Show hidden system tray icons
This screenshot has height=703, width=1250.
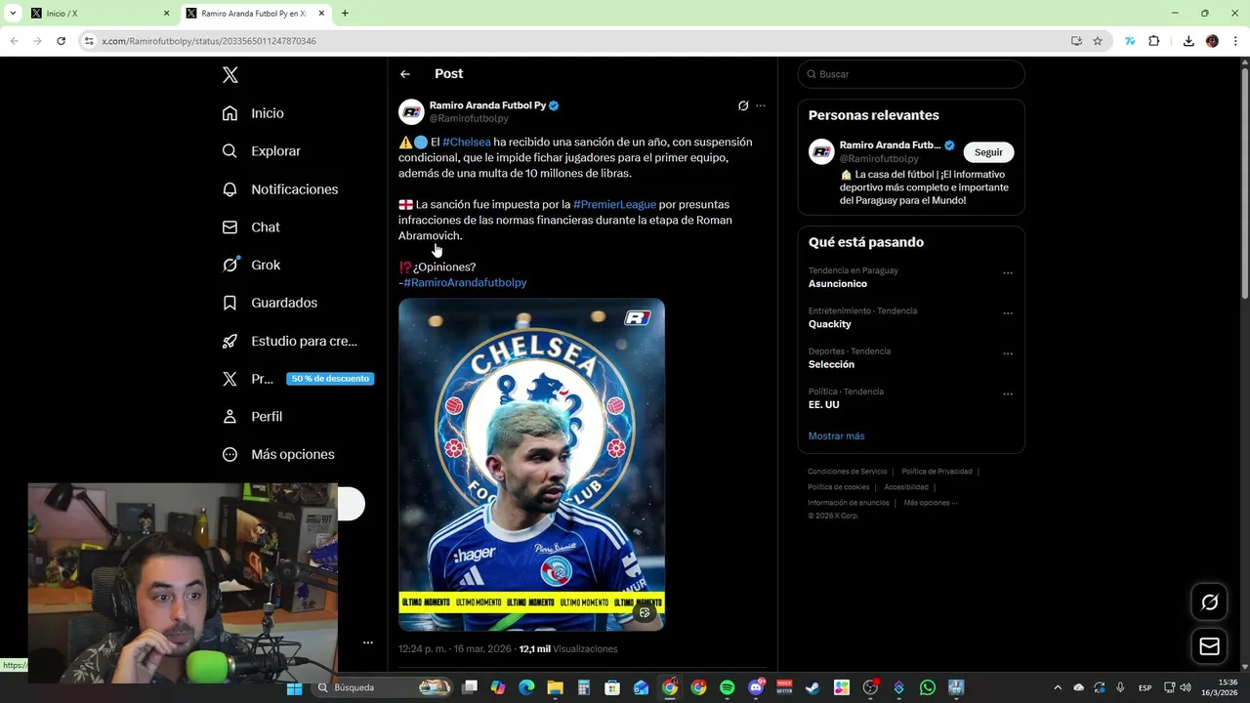point(1057,687)
